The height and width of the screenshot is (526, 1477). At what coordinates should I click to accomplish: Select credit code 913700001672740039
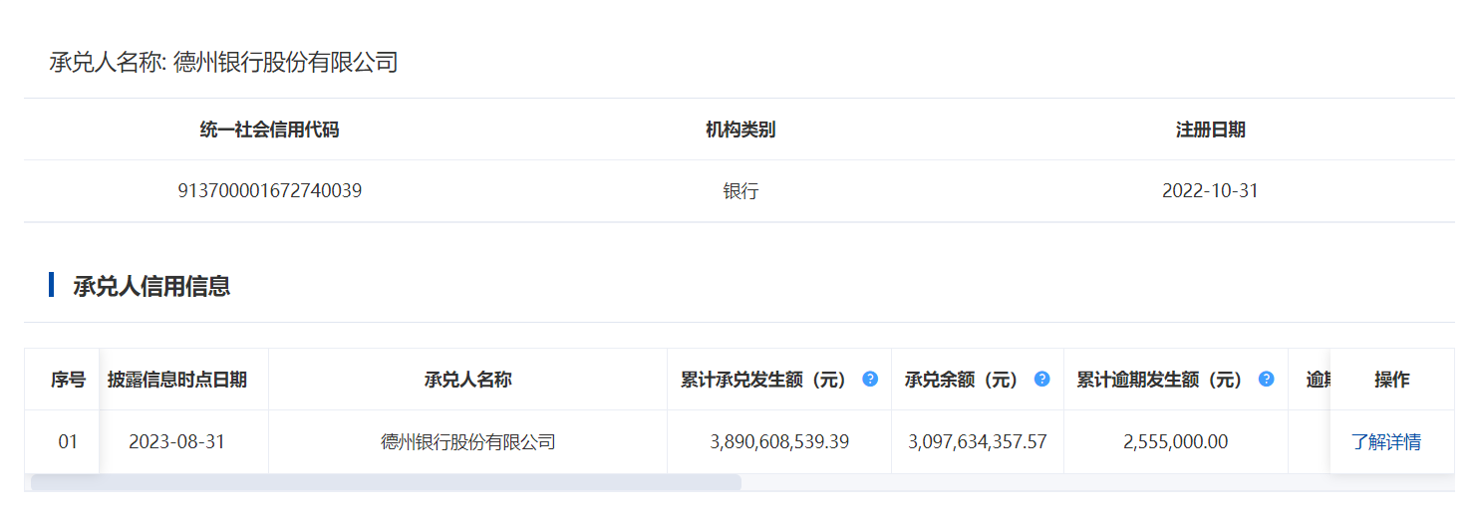269,190
